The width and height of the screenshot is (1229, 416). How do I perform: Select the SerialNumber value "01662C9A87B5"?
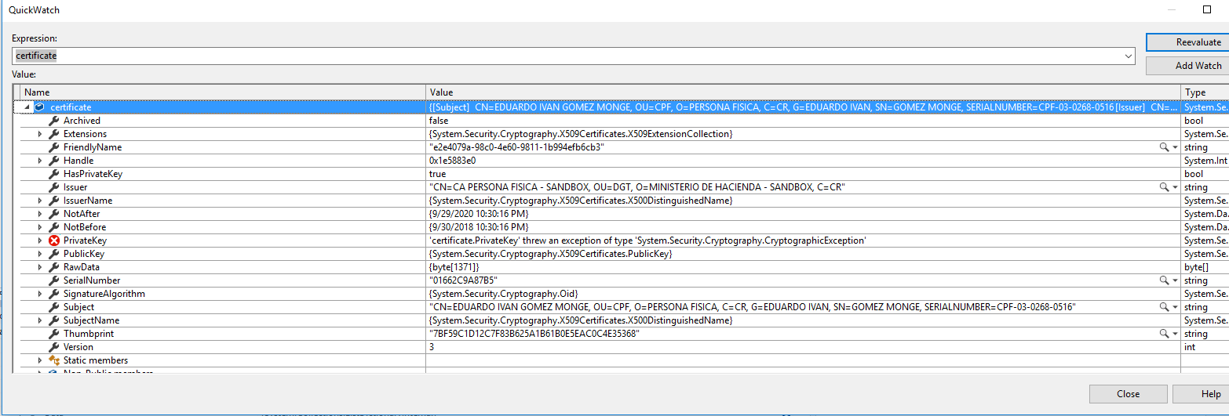(463, 280)
